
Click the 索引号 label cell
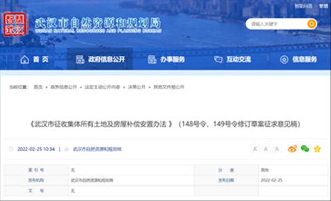[x=36, y=170]
